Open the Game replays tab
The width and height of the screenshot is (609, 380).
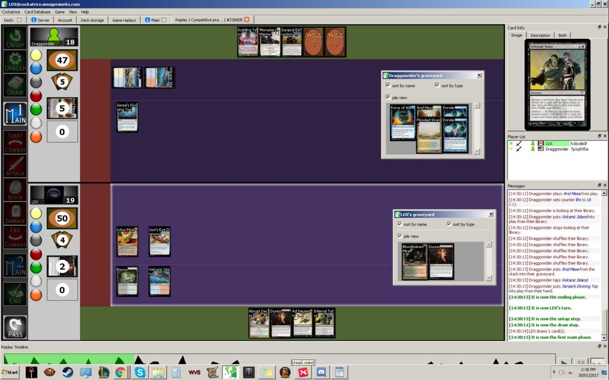[124, 20]
